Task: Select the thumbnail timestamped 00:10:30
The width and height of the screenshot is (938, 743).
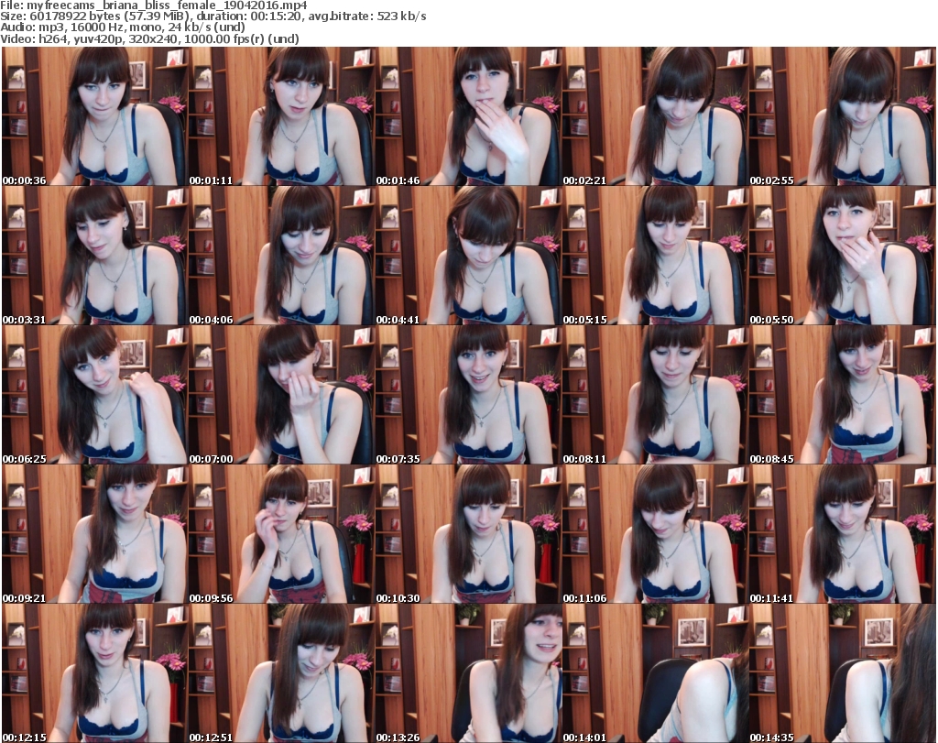Action: coord(468,534)
